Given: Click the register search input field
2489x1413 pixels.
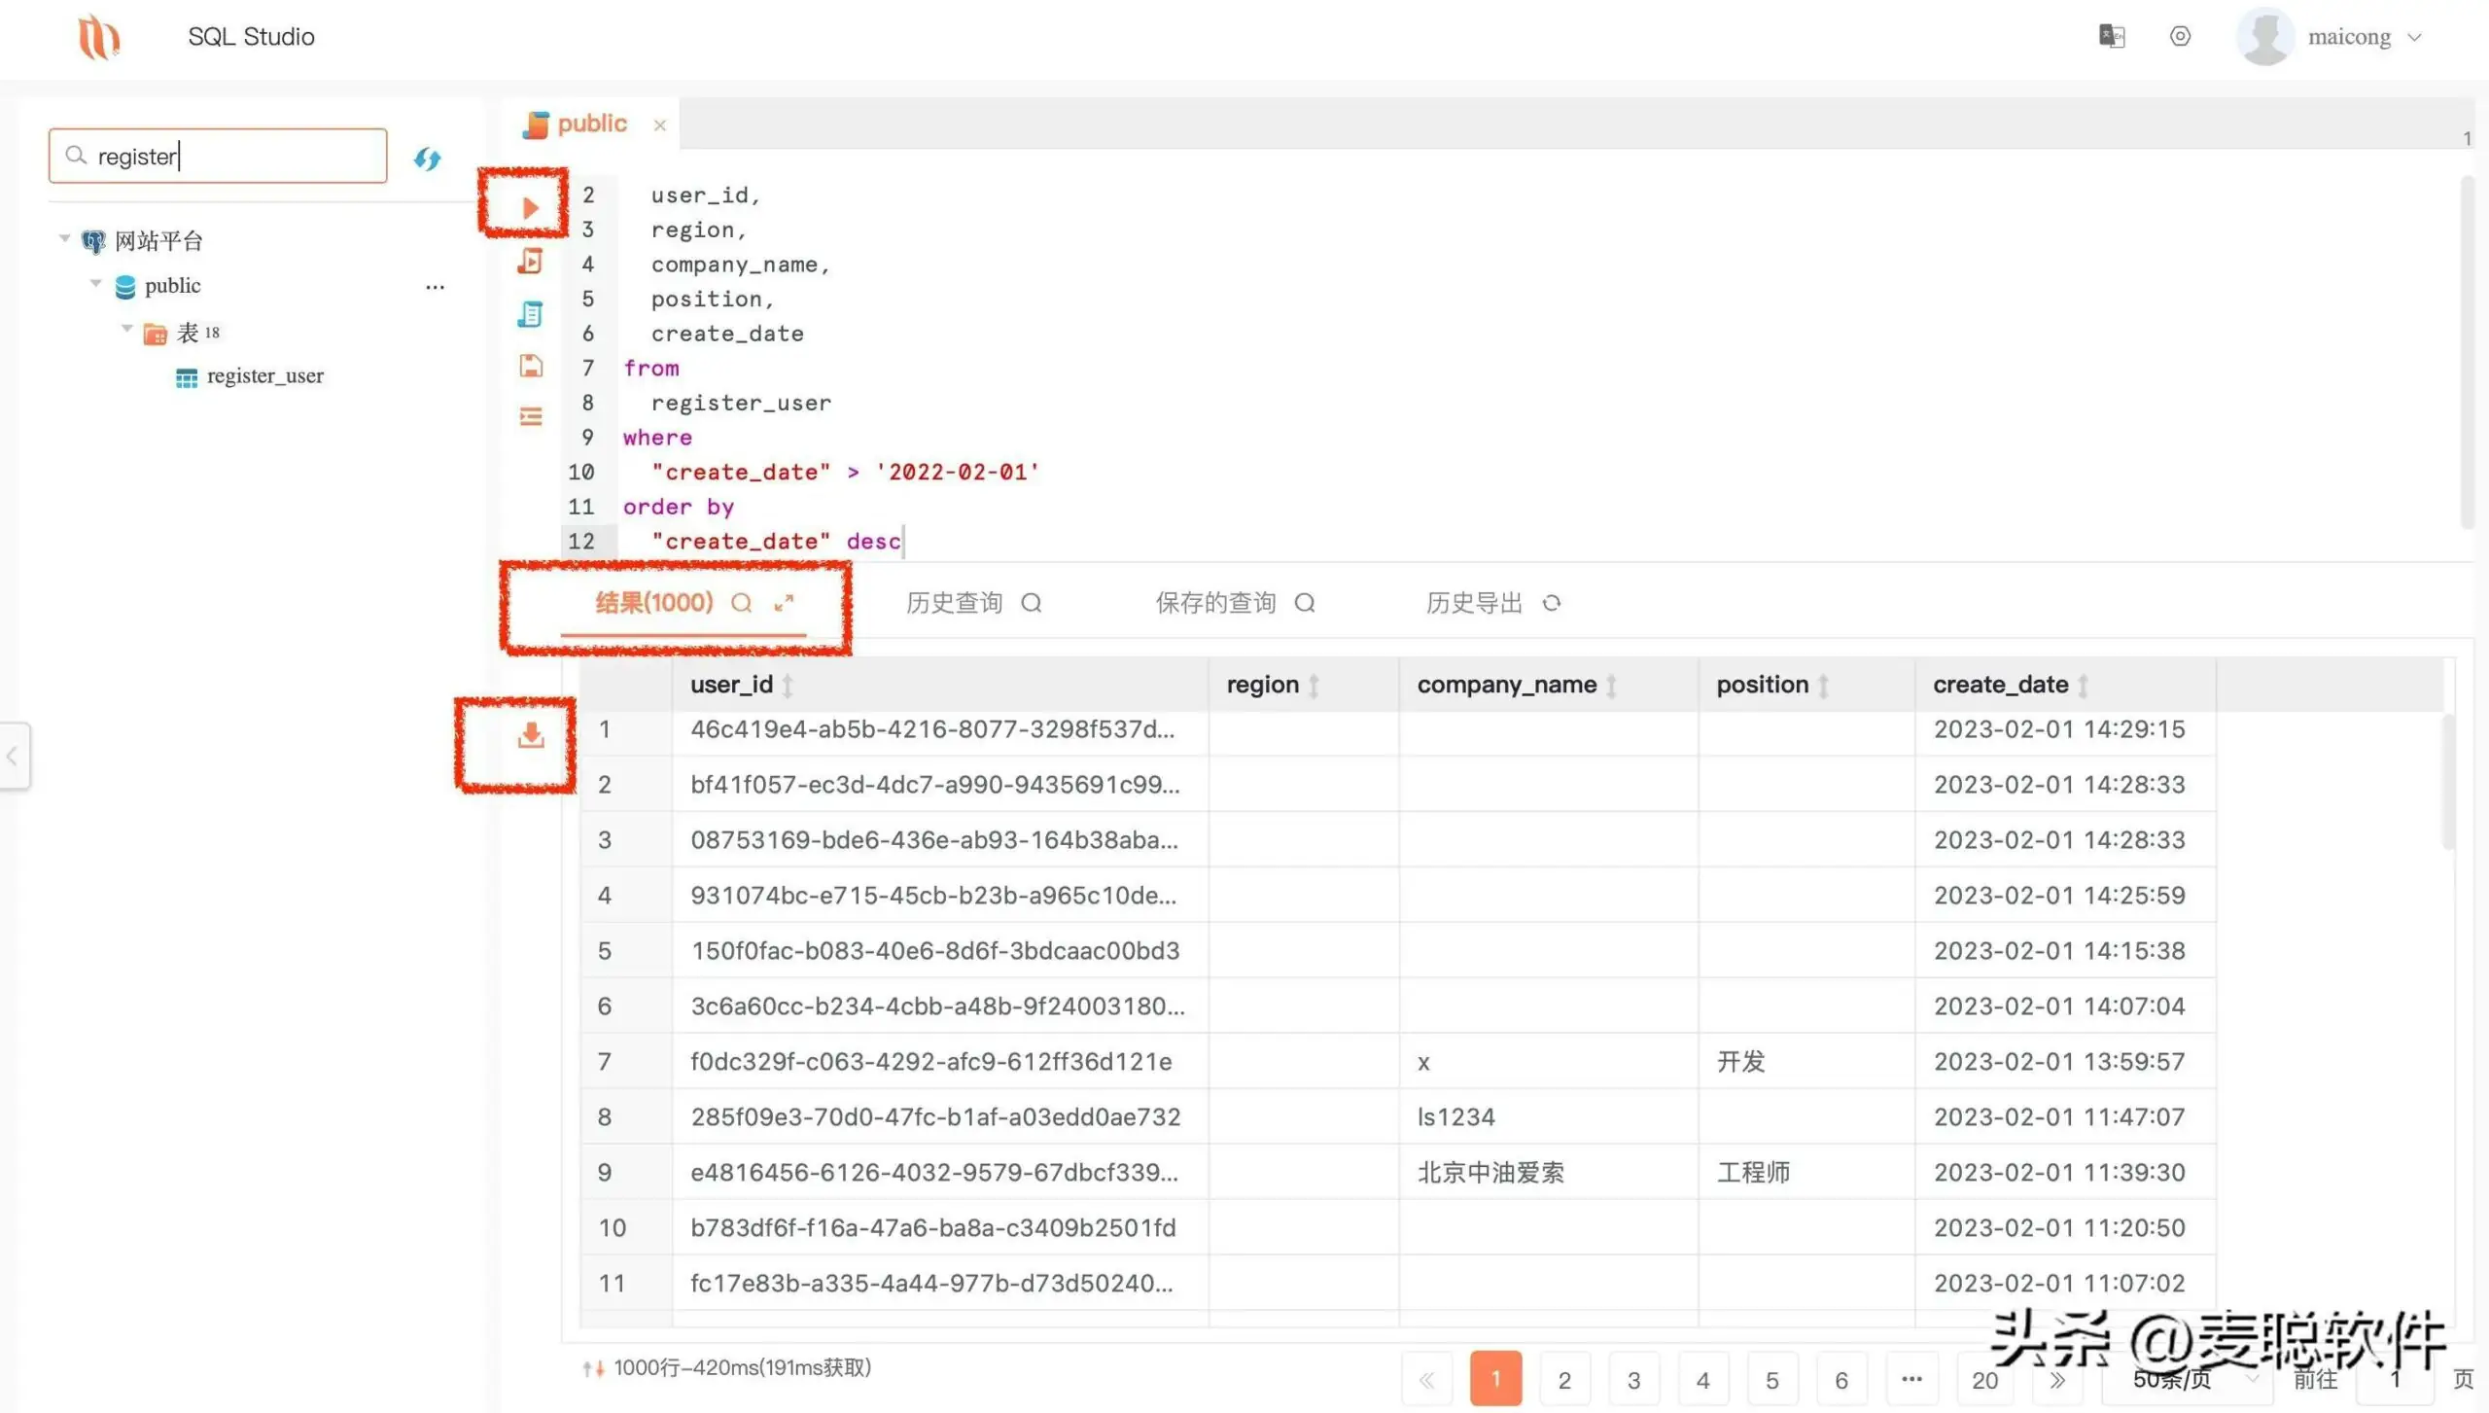Looking at the screenshot, I should (217, 156).
